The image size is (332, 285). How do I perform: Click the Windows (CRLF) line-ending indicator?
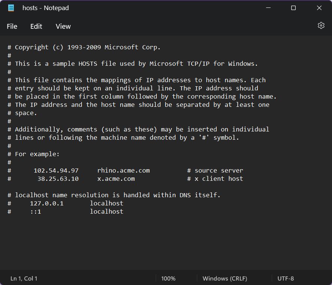(x=225, y=278)
